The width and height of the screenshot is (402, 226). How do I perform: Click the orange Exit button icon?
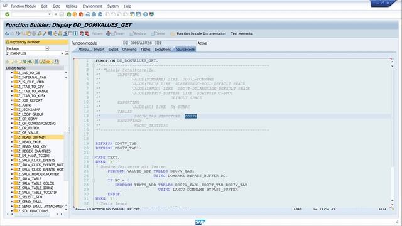point(75,14)
